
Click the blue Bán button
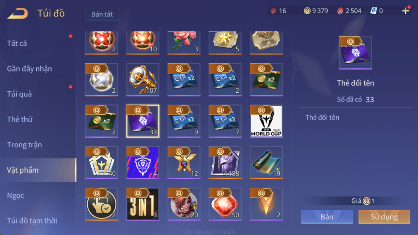click(327, 217)
